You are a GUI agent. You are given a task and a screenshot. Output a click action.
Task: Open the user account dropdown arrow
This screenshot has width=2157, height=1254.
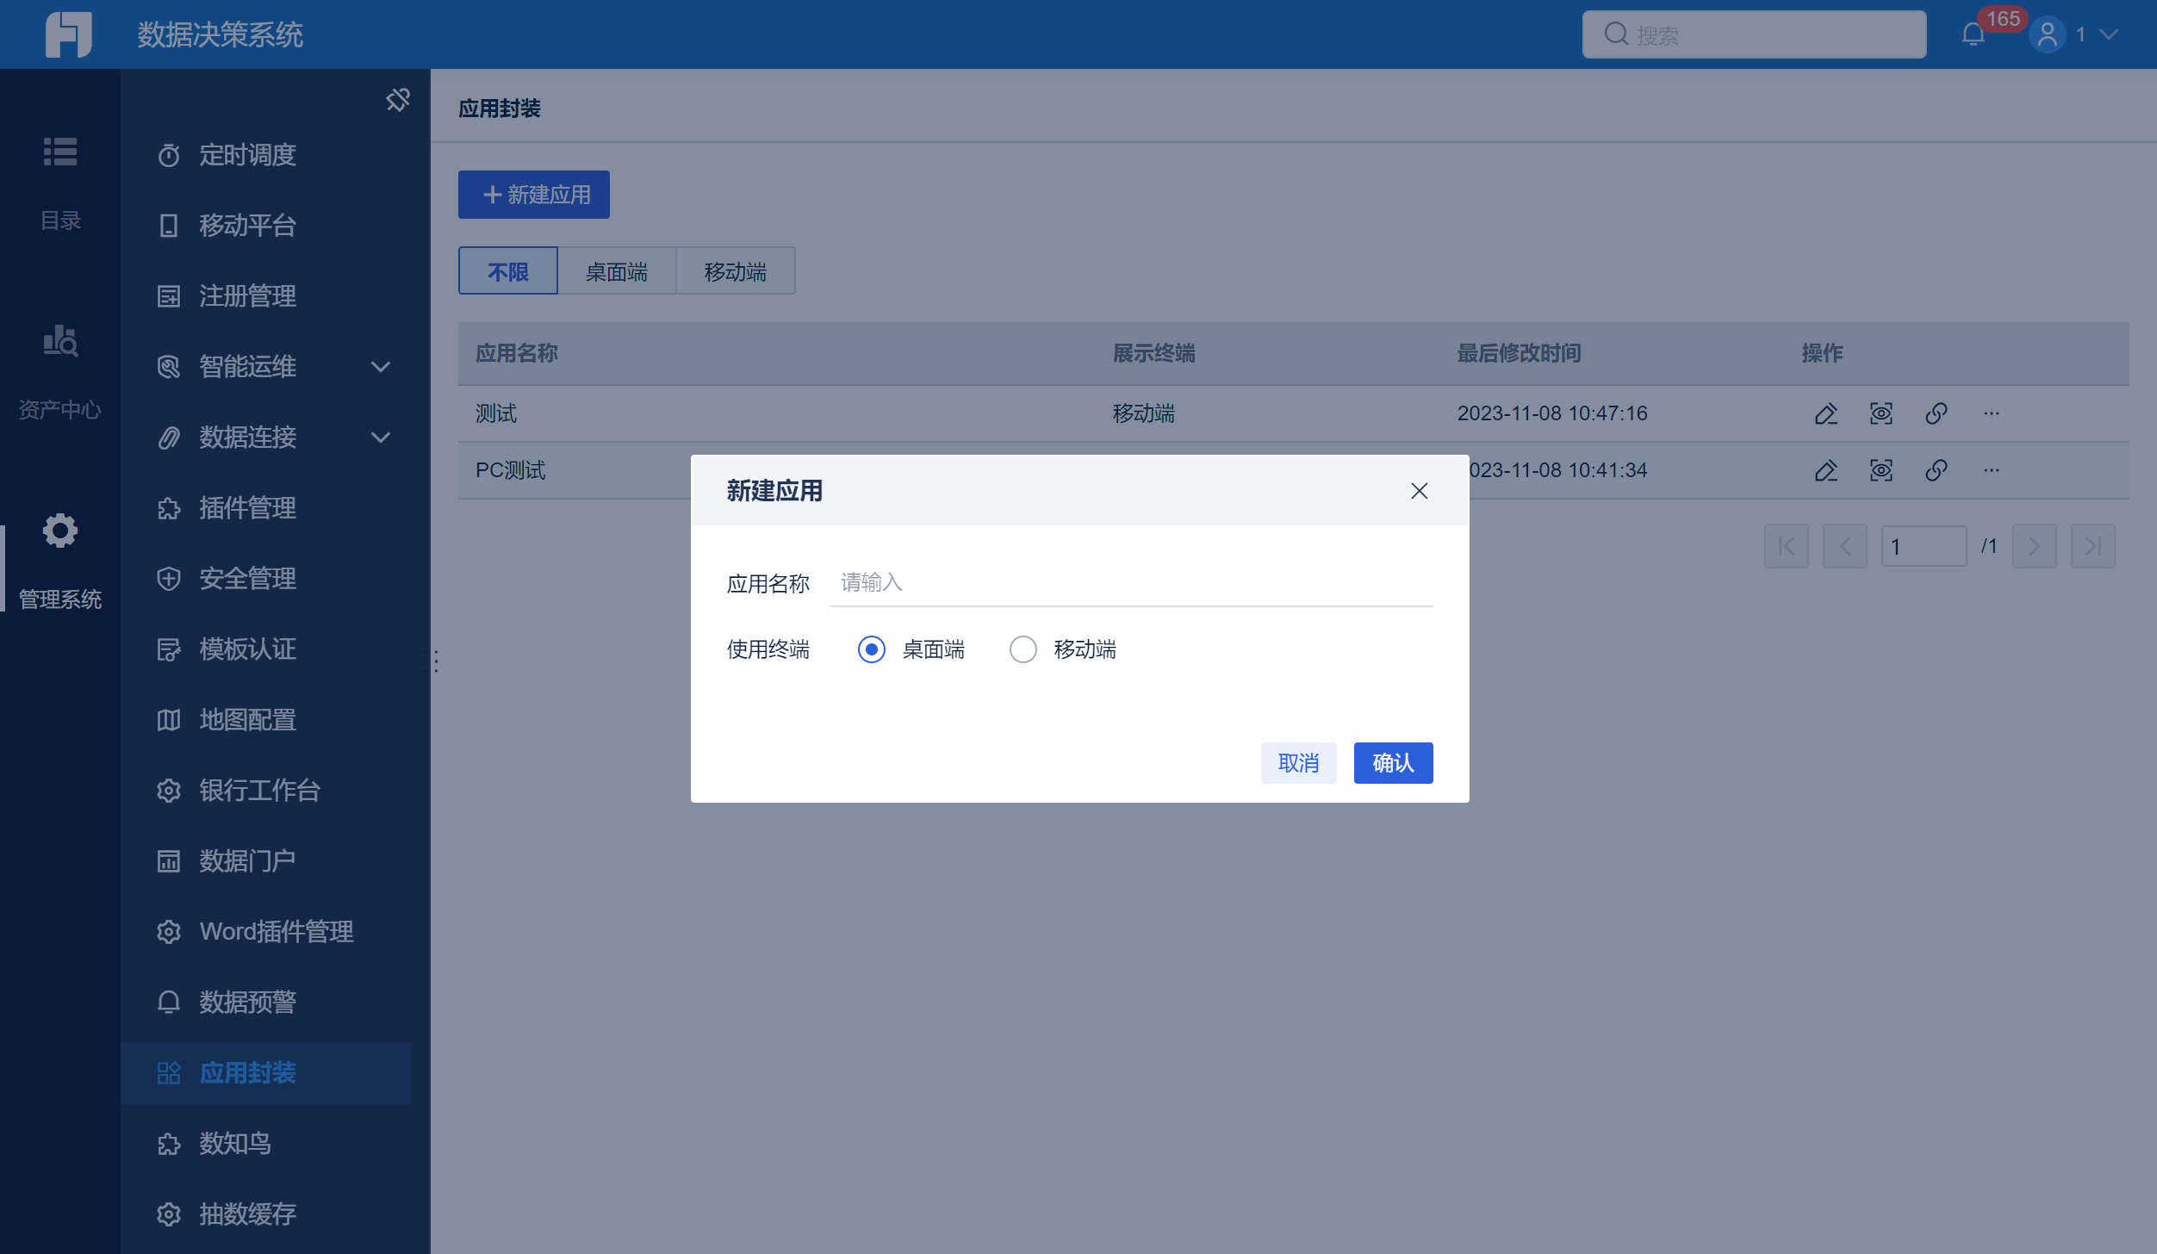(2109, 34)
